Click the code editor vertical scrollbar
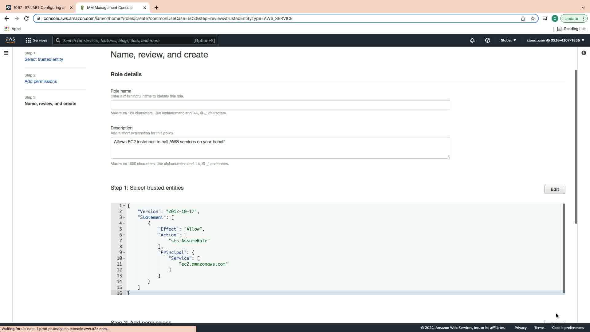Image resolution: width=590 pixels, height=332 pixels. [564, 248]
